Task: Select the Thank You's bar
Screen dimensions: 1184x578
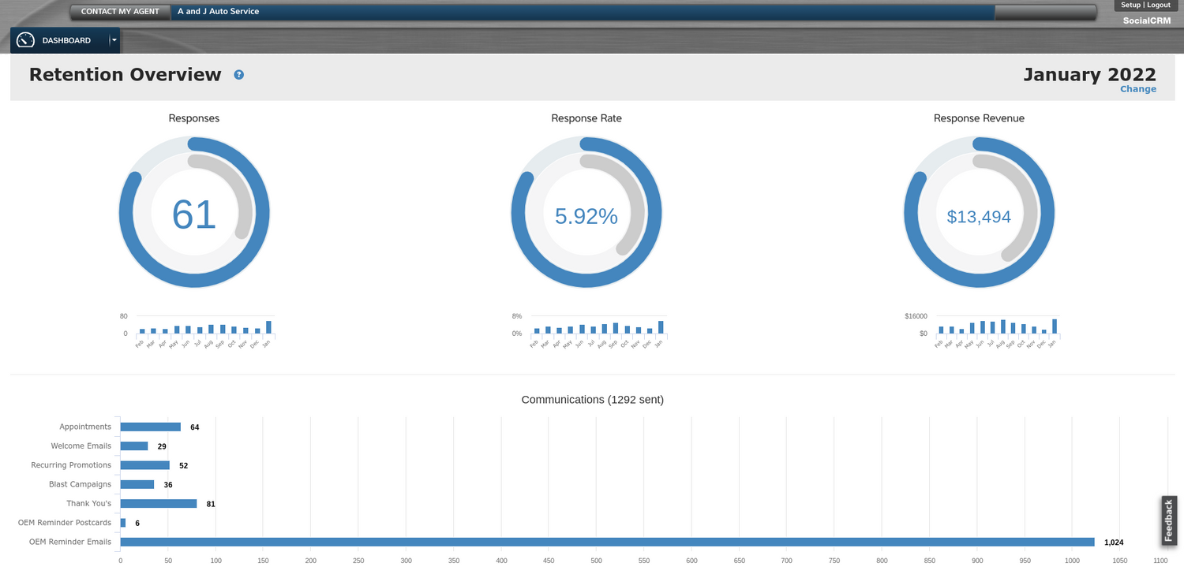Action: coord(158,503)
